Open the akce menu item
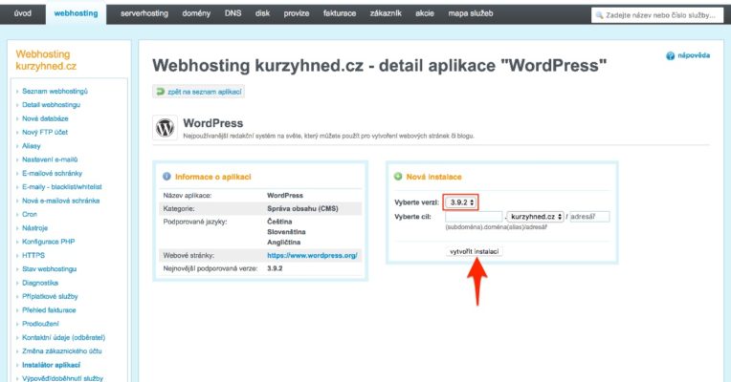Image resolution: width=731 pixels, height=382 pixels. (x=425, y=13)
